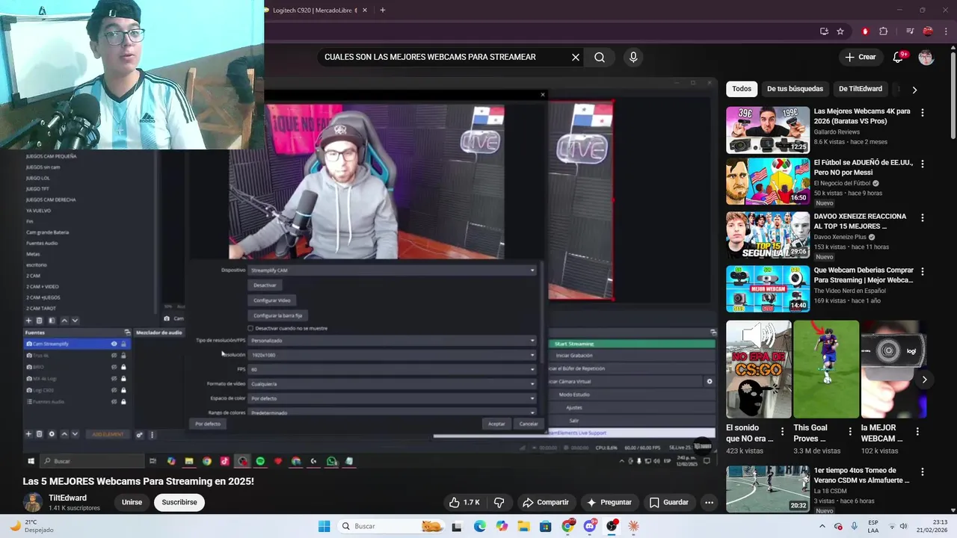Open the Dispositivo dropdown showing Streamplify CAM
957x538 pixels.
pyautogui.click(x=393, y=270)
